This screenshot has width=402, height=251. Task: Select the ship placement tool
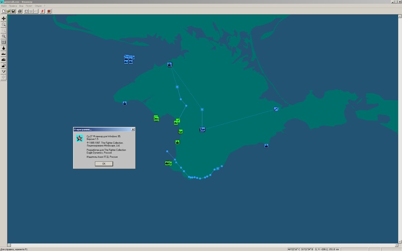pyautogui.click(x=4, y=54)
